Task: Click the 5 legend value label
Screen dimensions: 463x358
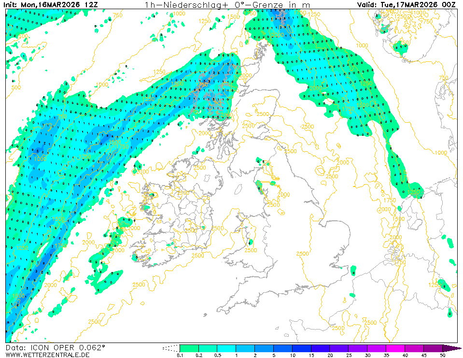Action: click(x=274, y=355)
